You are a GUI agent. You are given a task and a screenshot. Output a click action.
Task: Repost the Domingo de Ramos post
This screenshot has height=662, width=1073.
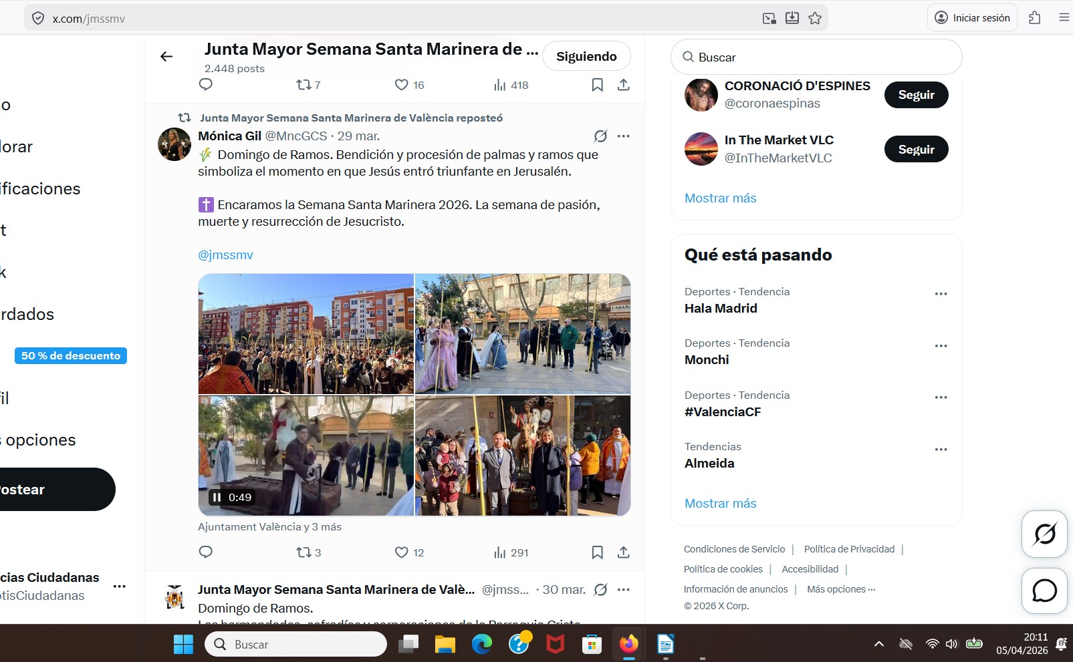click(x=304, y=552)
